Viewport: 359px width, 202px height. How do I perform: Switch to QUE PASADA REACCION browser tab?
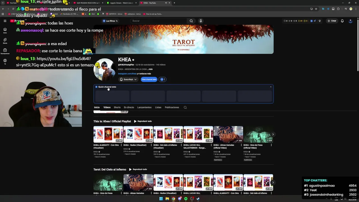(x=88, y=3)
